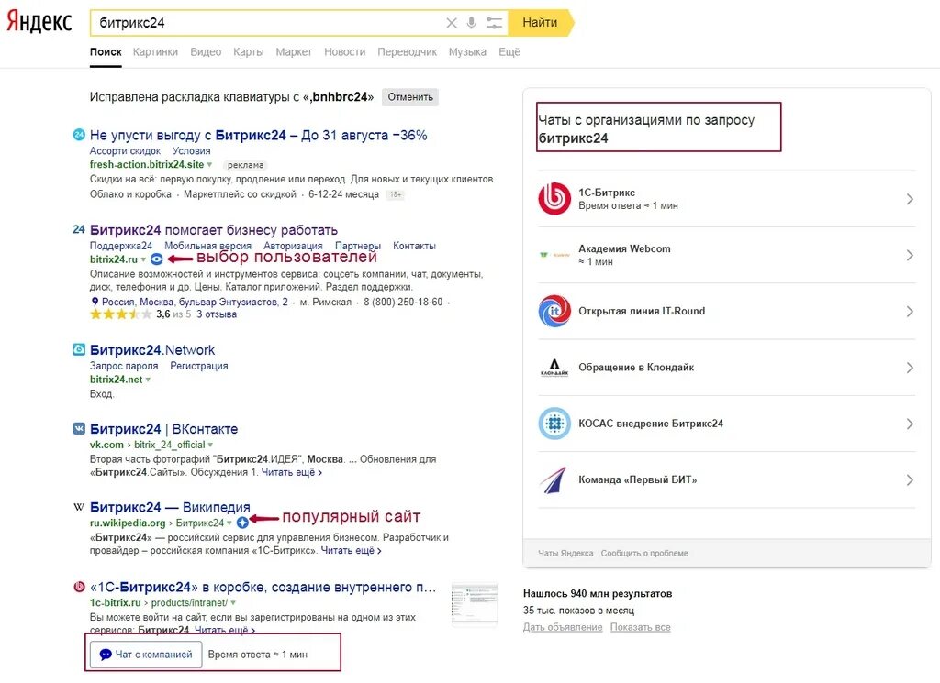940x683 pixels.
Task: Open the Авторизация sitelink
Action: click(293, 246)
